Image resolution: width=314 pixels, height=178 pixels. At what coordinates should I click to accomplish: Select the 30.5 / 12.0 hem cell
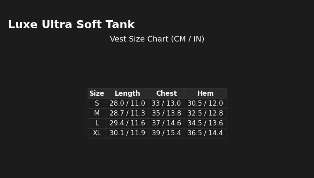tap(205, 104)
